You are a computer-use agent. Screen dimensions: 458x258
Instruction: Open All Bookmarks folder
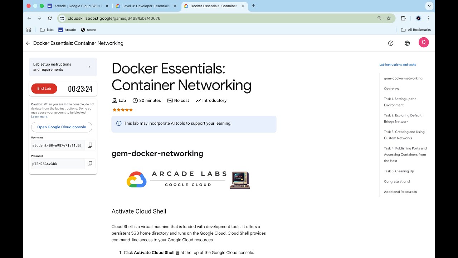[416, 30]
